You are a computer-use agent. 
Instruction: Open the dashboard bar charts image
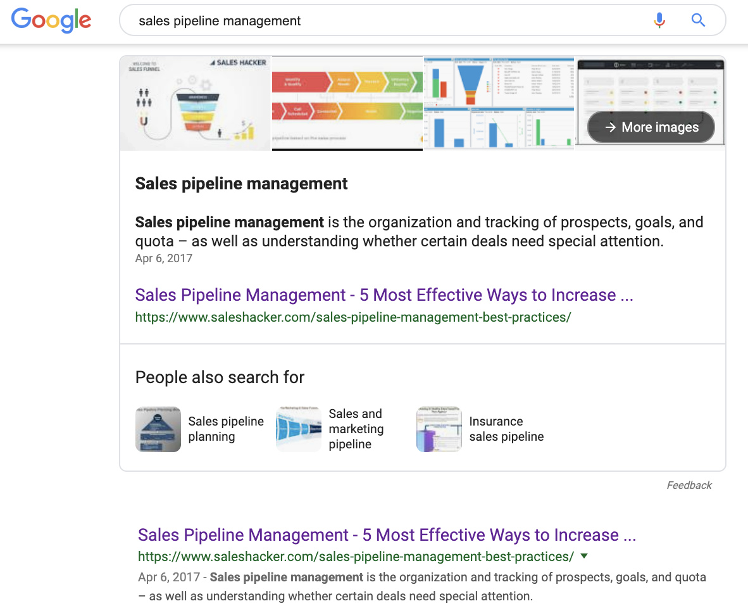[499, 103]
